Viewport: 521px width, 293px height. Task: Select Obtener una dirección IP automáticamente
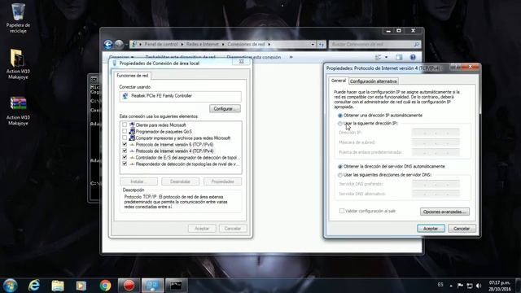click(x=340, y=116)
